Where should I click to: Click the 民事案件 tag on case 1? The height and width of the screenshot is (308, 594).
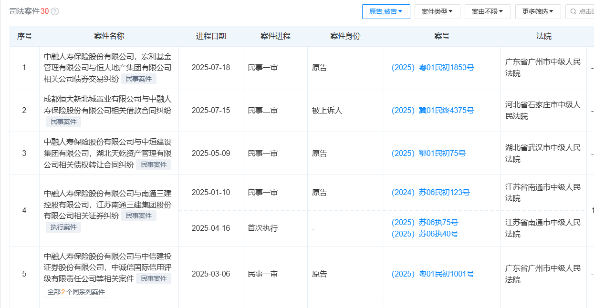coord(139,78)
